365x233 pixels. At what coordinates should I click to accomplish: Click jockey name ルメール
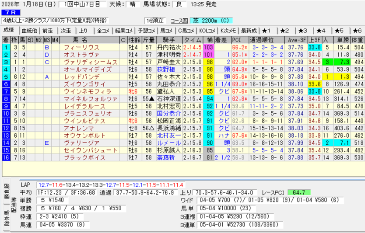click(x=166, y=143)
